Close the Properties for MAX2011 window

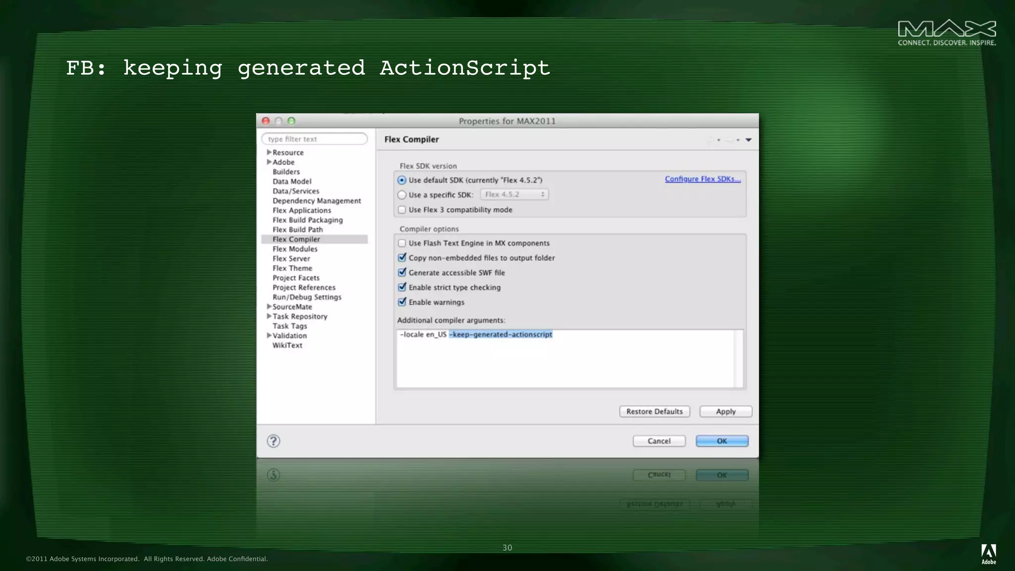point(266,121)
